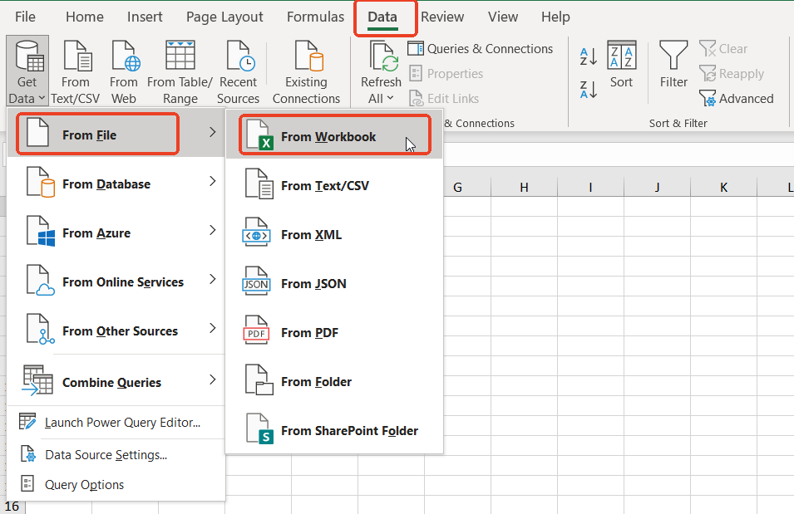Toggle the Filter funnel button
The height and width of the screenshot is (514, 794).
pos(673,65)
